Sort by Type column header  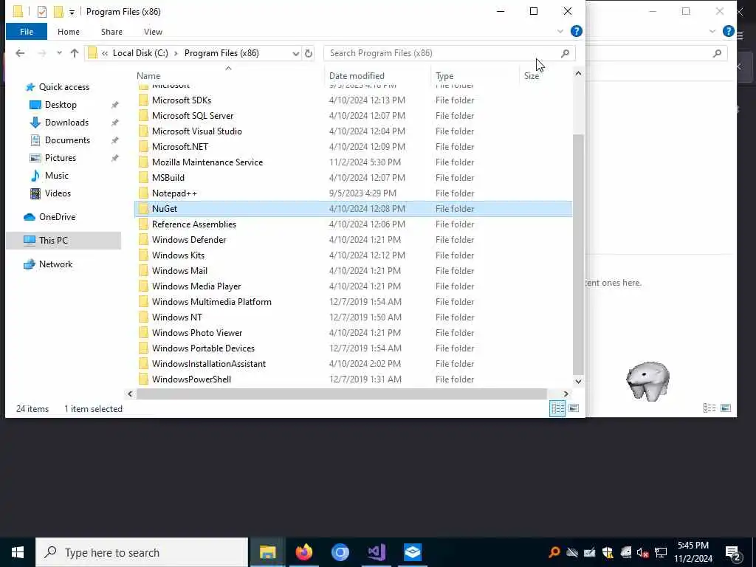coord(444,76)
